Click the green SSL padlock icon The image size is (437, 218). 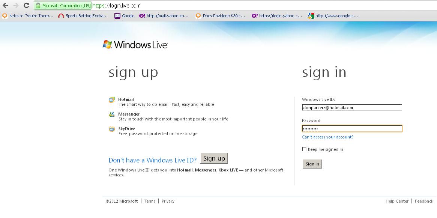coord(38,6)
